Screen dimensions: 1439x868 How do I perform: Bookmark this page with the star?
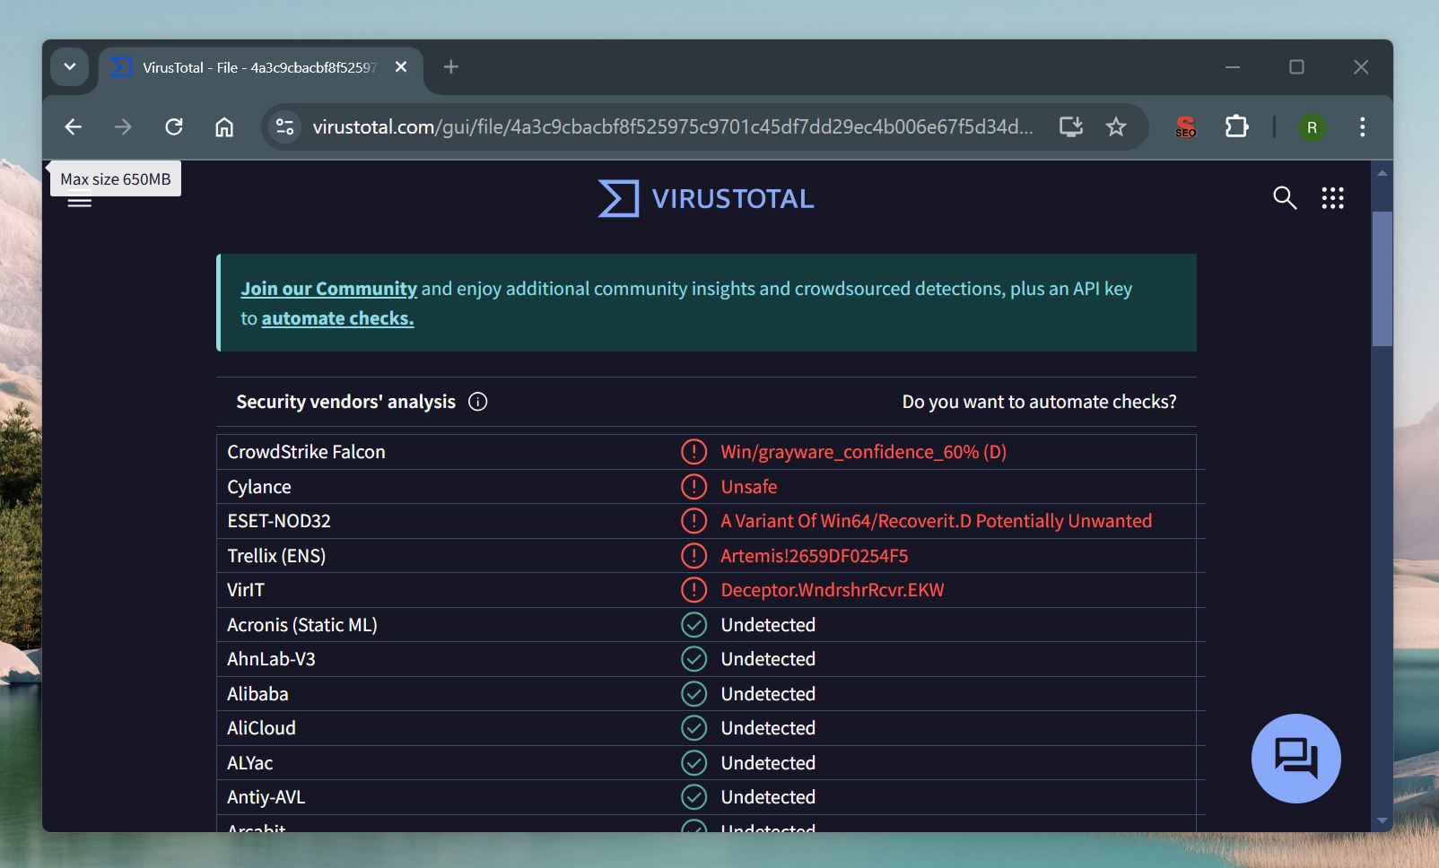1116,127
